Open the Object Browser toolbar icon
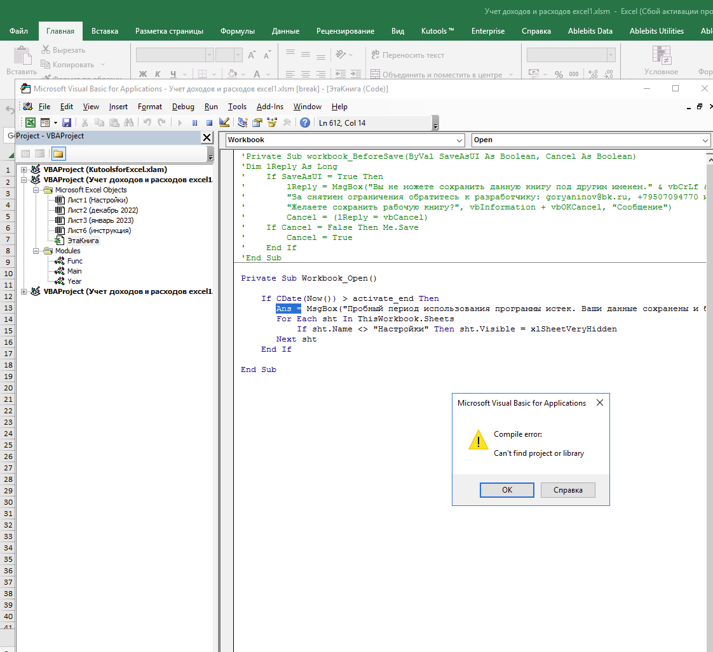 (x=273, y=123)
